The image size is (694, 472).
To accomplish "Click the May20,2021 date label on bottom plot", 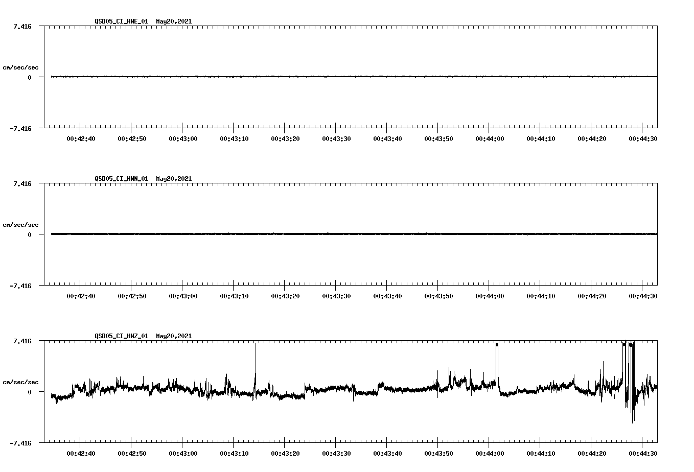I will click(173, 336).
